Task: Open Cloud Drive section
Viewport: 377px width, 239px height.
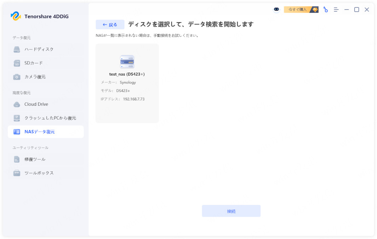Action: (46, 104)
